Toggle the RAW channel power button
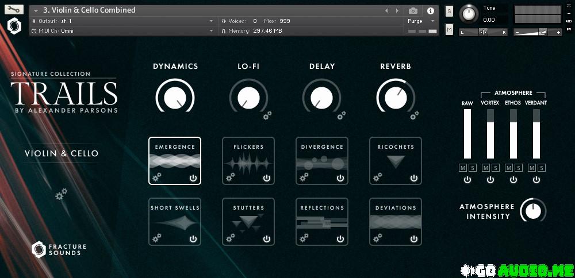575x278 pixels. 467,180
